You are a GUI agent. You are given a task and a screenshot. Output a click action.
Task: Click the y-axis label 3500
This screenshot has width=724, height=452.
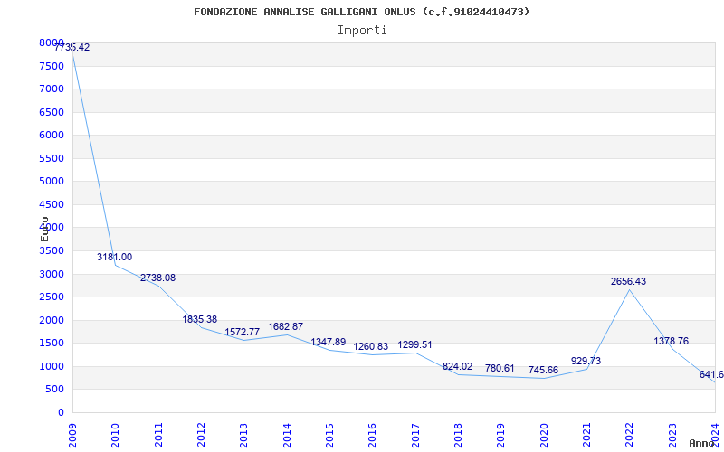point(52,251)
